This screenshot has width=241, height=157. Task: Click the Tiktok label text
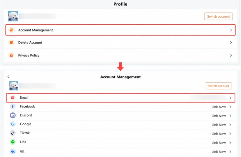pyautogui.click(x=25, y=133)
